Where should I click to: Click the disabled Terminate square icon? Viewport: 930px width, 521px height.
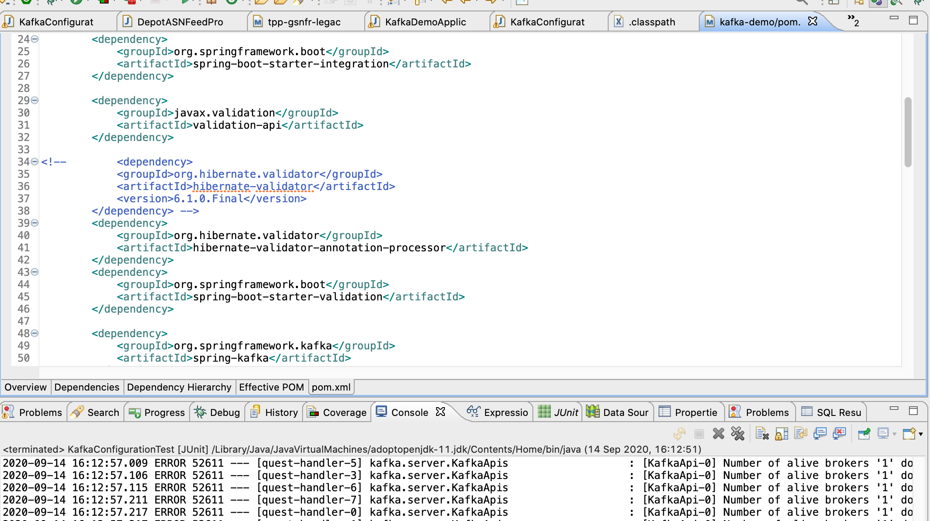[x=699, y=434]
